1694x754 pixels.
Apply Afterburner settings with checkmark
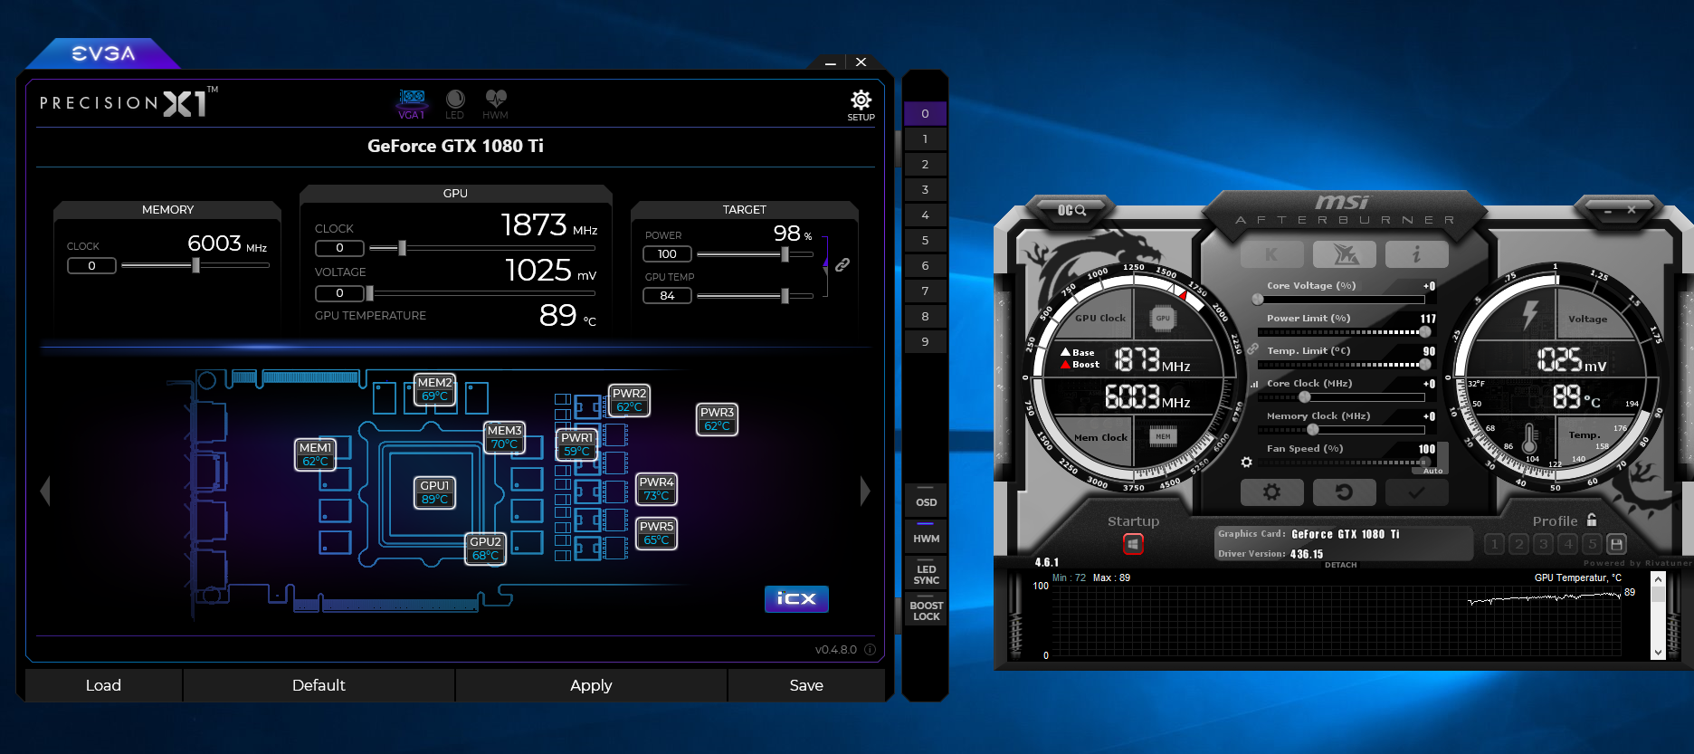1416,492
